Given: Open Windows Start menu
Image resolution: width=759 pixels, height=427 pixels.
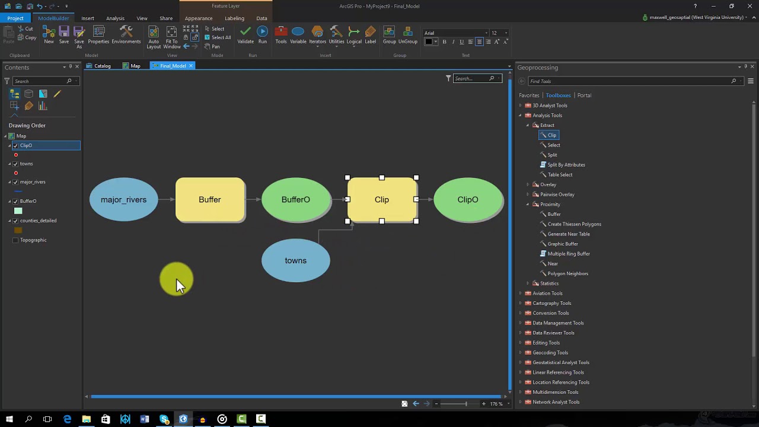Looking at the screenshot, I should tap(9, 419).
